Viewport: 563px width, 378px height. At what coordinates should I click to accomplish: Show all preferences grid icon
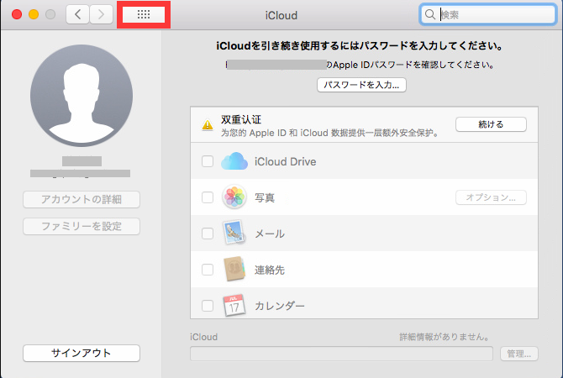(144, 15)
